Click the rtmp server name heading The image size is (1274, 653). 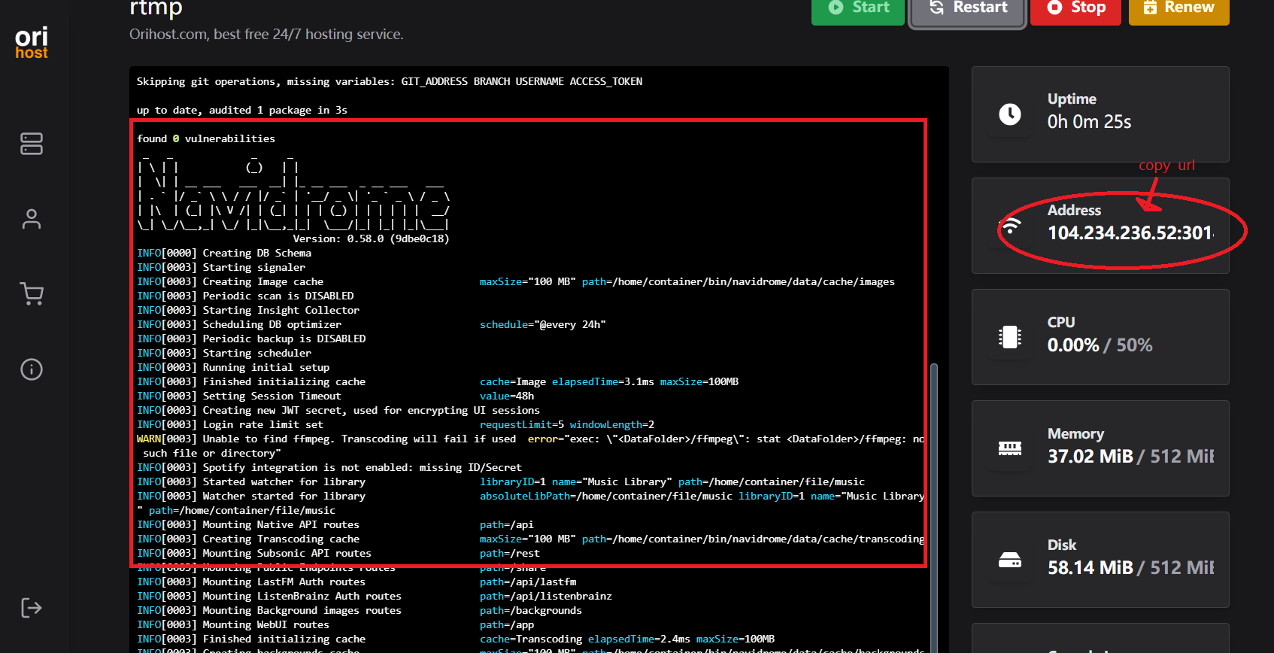[156, 8]
